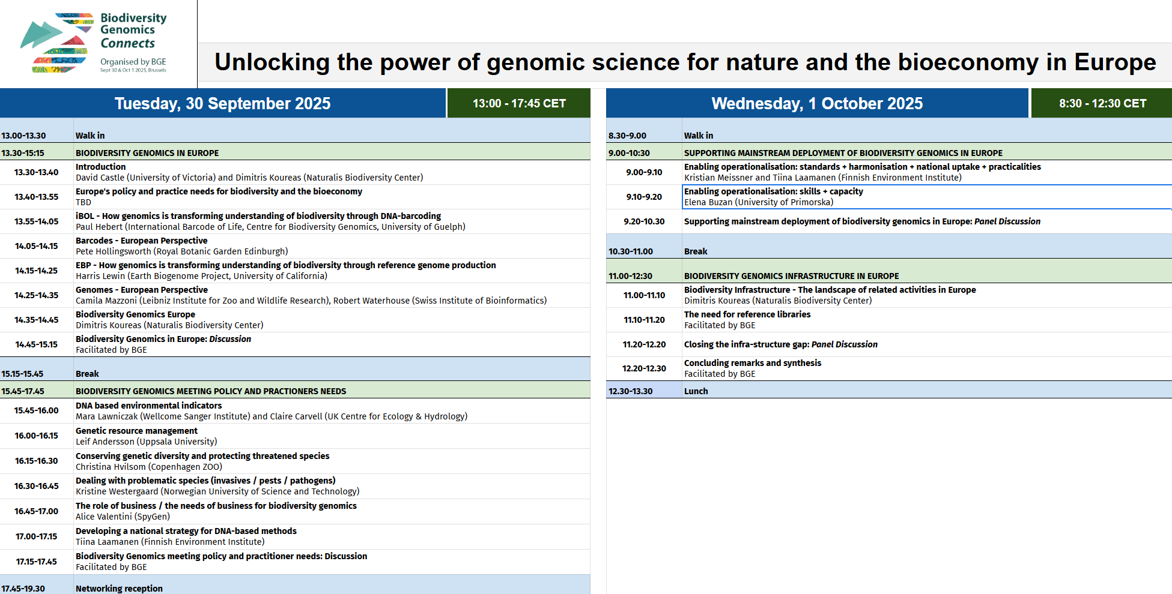Click the 8:30 - 12:30 CET time box
1172x594 pixels.
(x=1102, y=103)
